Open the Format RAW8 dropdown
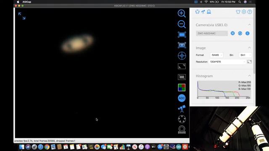Viewport: 269px width, 151px height. pyautogui.click(x=217, y=55)
